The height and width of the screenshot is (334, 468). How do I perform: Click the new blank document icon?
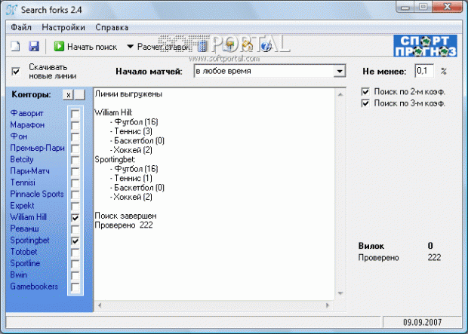pos(16,47)
